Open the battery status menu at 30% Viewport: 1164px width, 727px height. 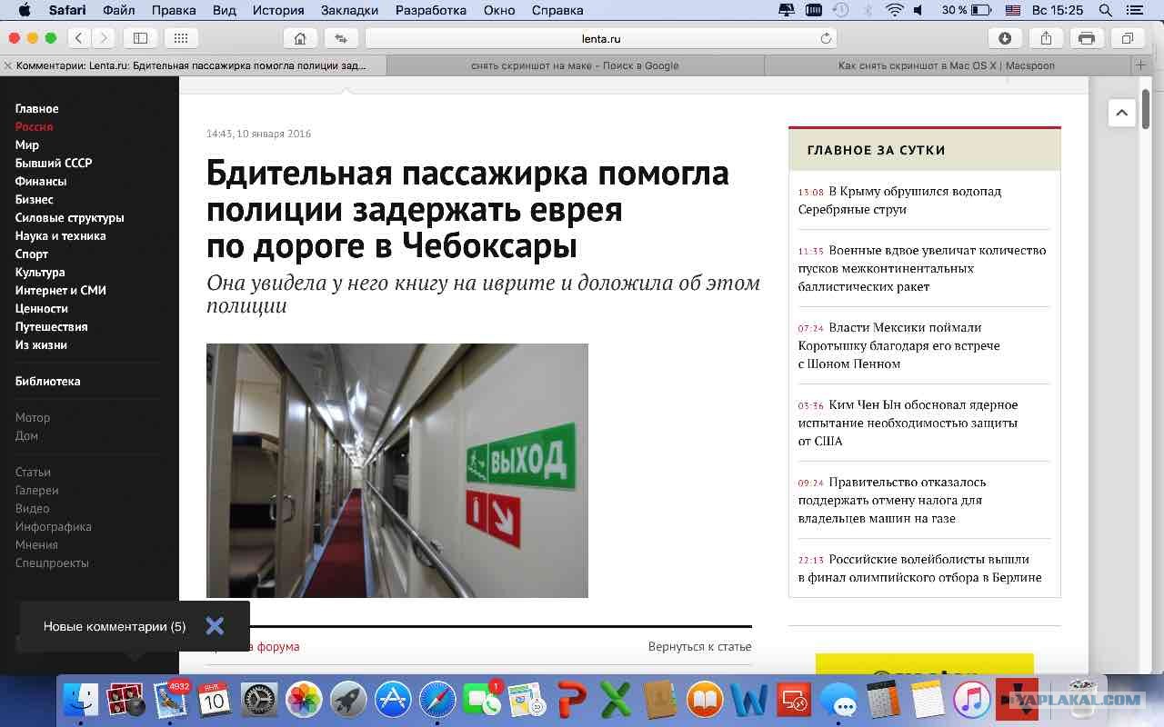[x=966, y=10]
